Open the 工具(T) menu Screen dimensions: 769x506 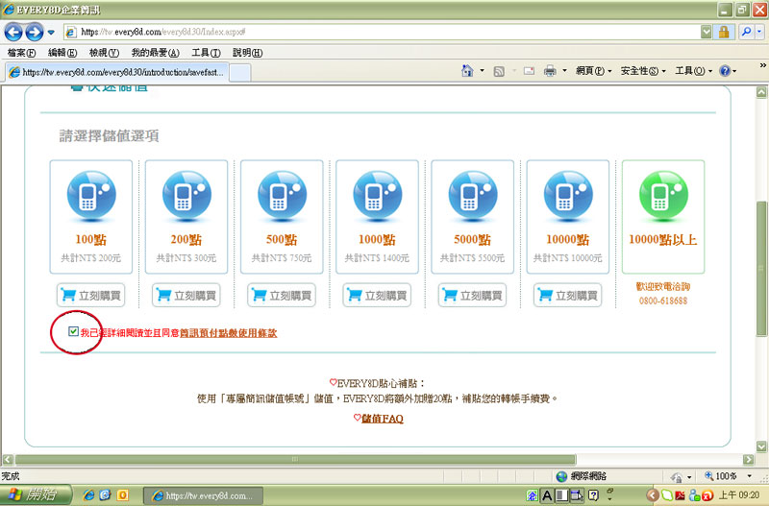[x=206, y=53]
